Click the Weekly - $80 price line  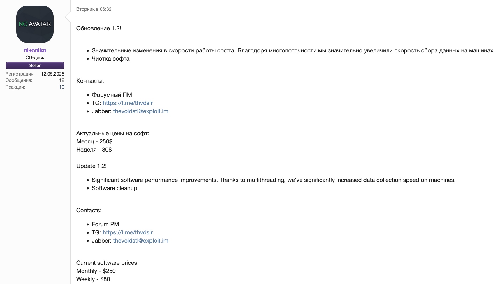coord(93,279)
